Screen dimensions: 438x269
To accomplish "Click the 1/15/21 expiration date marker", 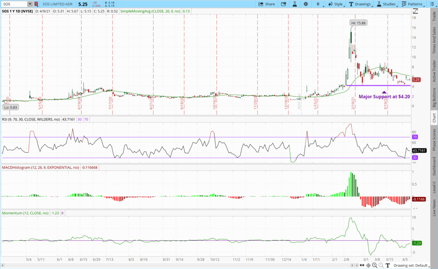I will (x=316, y=103).
